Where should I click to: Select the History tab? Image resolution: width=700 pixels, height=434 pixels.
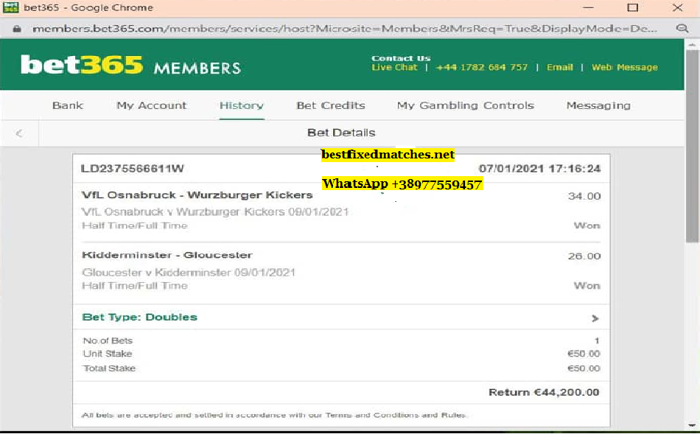coord(242,105)
